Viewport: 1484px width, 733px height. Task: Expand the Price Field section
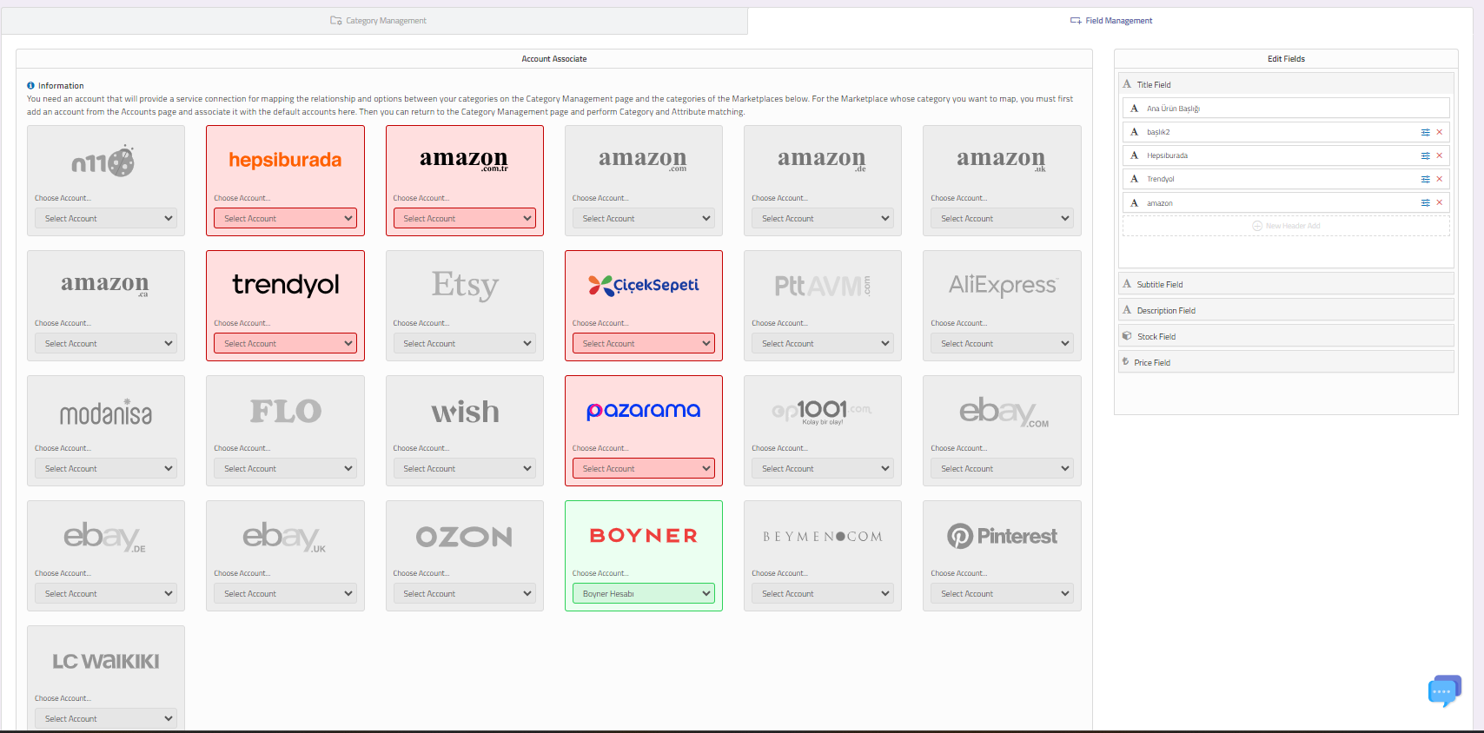point(1286,362)
